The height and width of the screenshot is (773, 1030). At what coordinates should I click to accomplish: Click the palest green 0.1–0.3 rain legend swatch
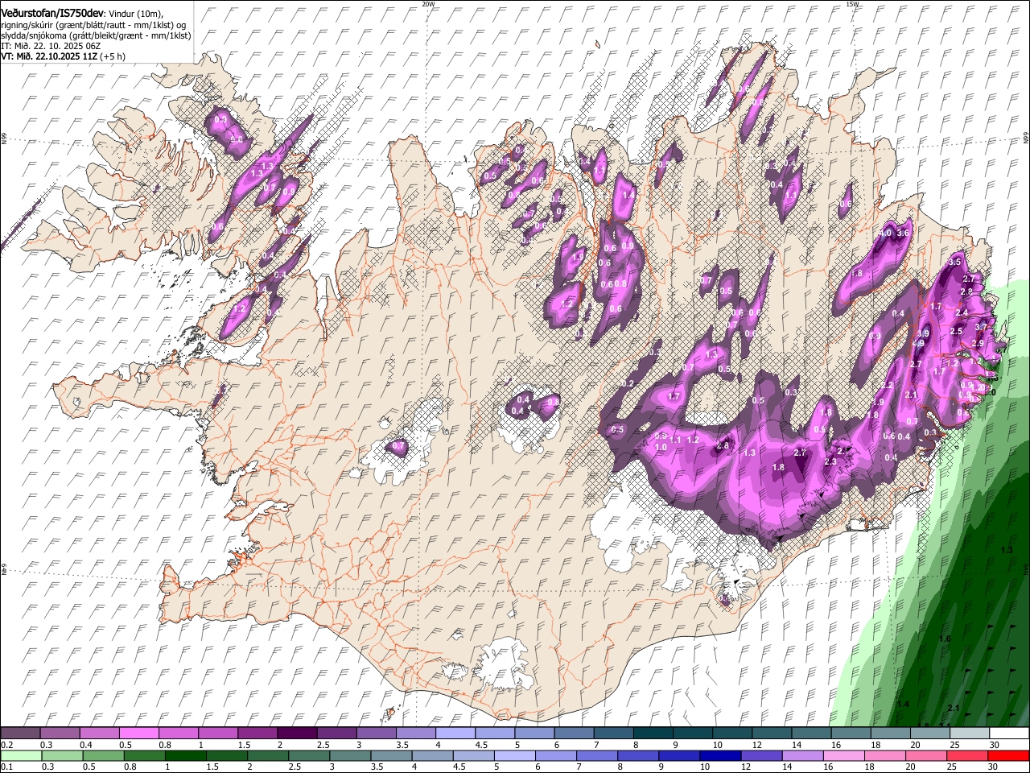(20, 755)
